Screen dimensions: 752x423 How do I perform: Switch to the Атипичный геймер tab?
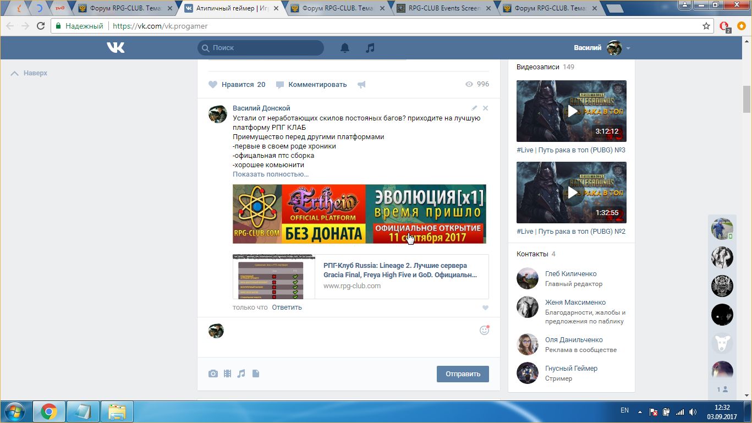tap(230, 8)
